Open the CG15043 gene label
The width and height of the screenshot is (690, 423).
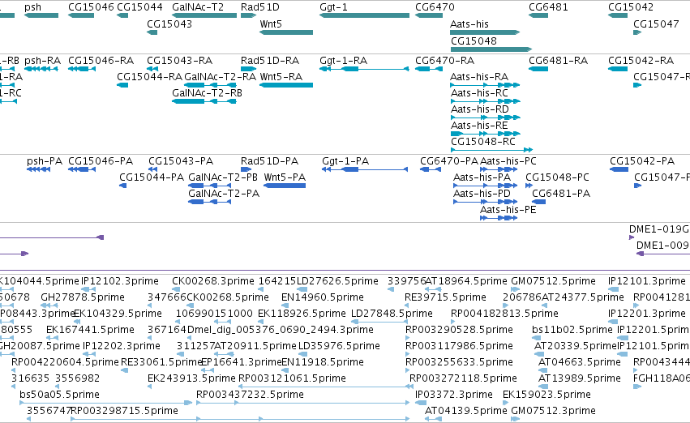pos(169,23)
